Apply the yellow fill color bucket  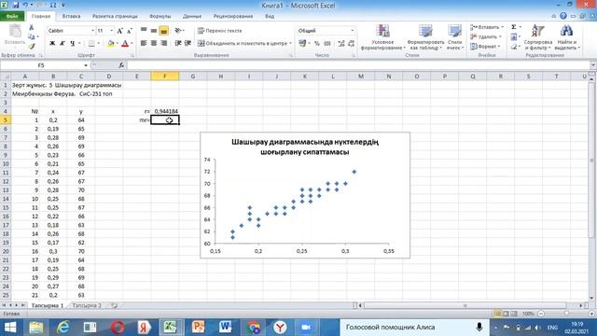click(110, 44)
